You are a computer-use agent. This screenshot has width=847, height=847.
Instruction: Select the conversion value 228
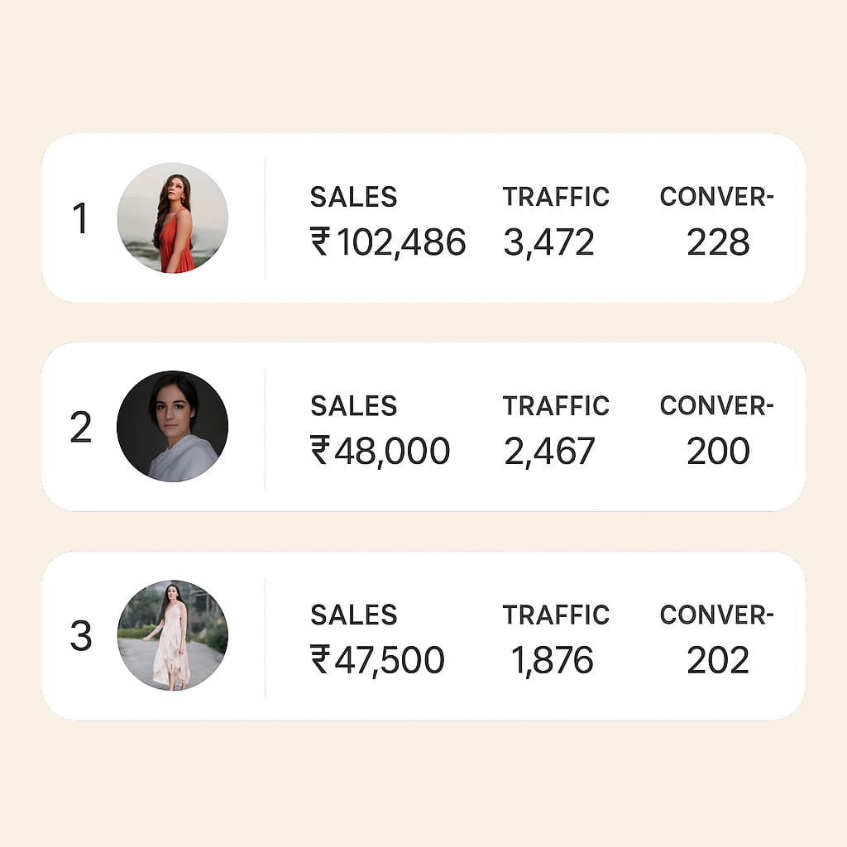pos(718,241)
